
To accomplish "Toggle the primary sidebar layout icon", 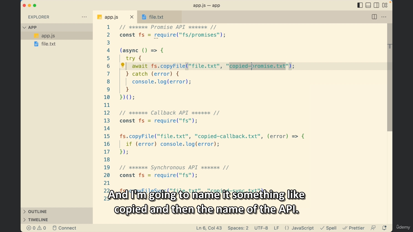I will click(x=360, y=5).
